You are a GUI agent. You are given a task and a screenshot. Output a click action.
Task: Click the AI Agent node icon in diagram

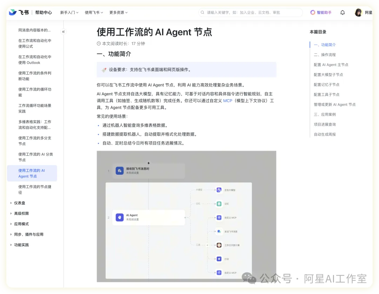click(x=120, y=217)
